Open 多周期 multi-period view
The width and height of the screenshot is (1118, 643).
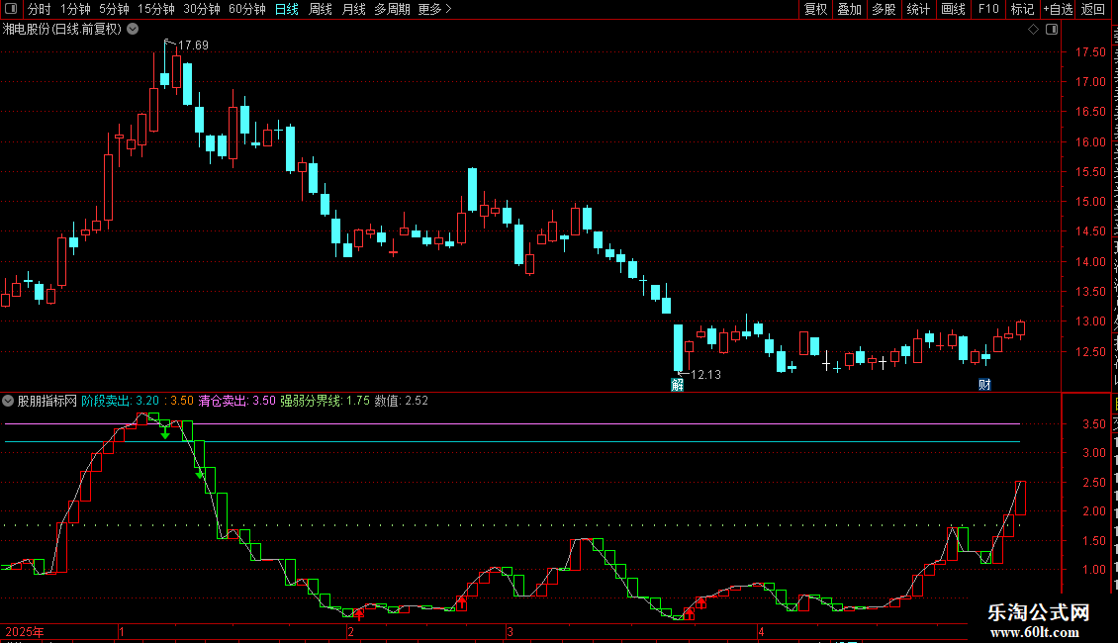click(392, 9)
